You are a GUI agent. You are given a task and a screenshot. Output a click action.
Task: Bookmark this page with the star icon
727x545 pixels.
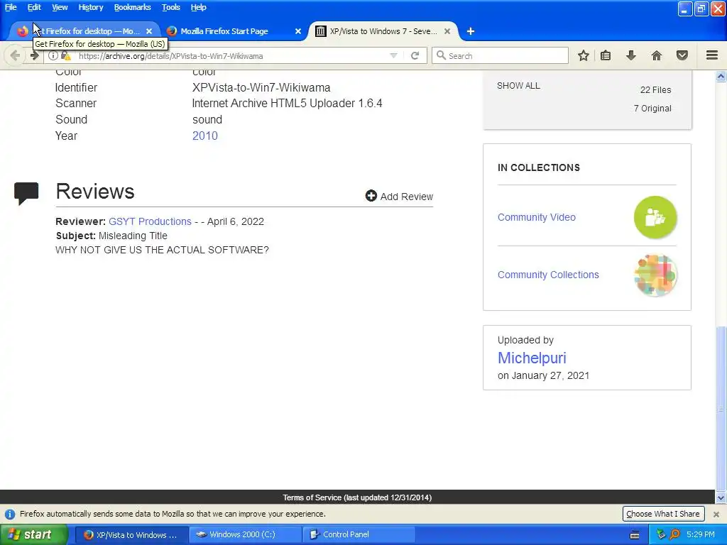(584, 55)
